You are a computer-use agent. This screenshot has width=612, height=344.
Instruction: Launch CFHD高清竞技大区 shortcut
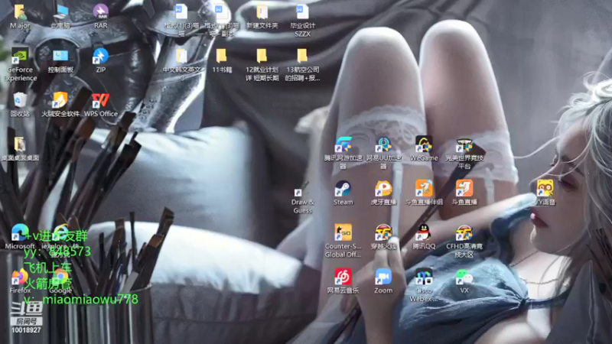[464, 241]
